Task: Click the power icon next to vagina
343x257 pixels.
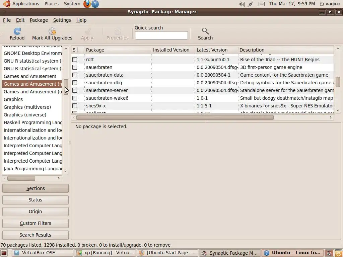Action: point(322,4)
